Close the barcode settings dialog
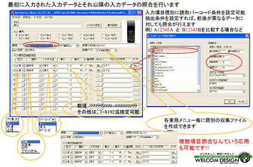The image size is (253, 167). 247,36
